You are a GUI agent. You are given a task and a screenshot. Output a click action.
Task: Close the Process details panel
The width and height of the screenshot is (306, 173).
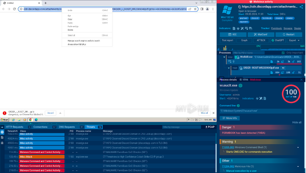pyautogui.click(x=301, y=80)
